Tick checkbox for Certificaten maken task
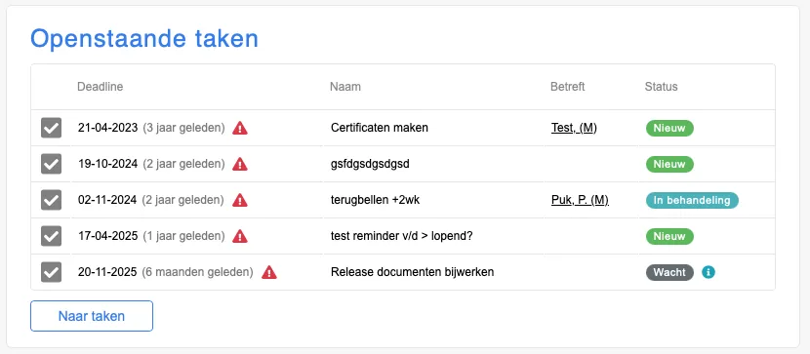 (51, 128)
